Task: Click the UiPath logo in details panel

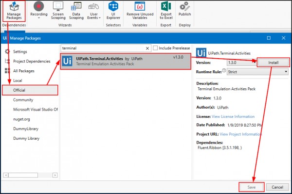Action: 201,53
